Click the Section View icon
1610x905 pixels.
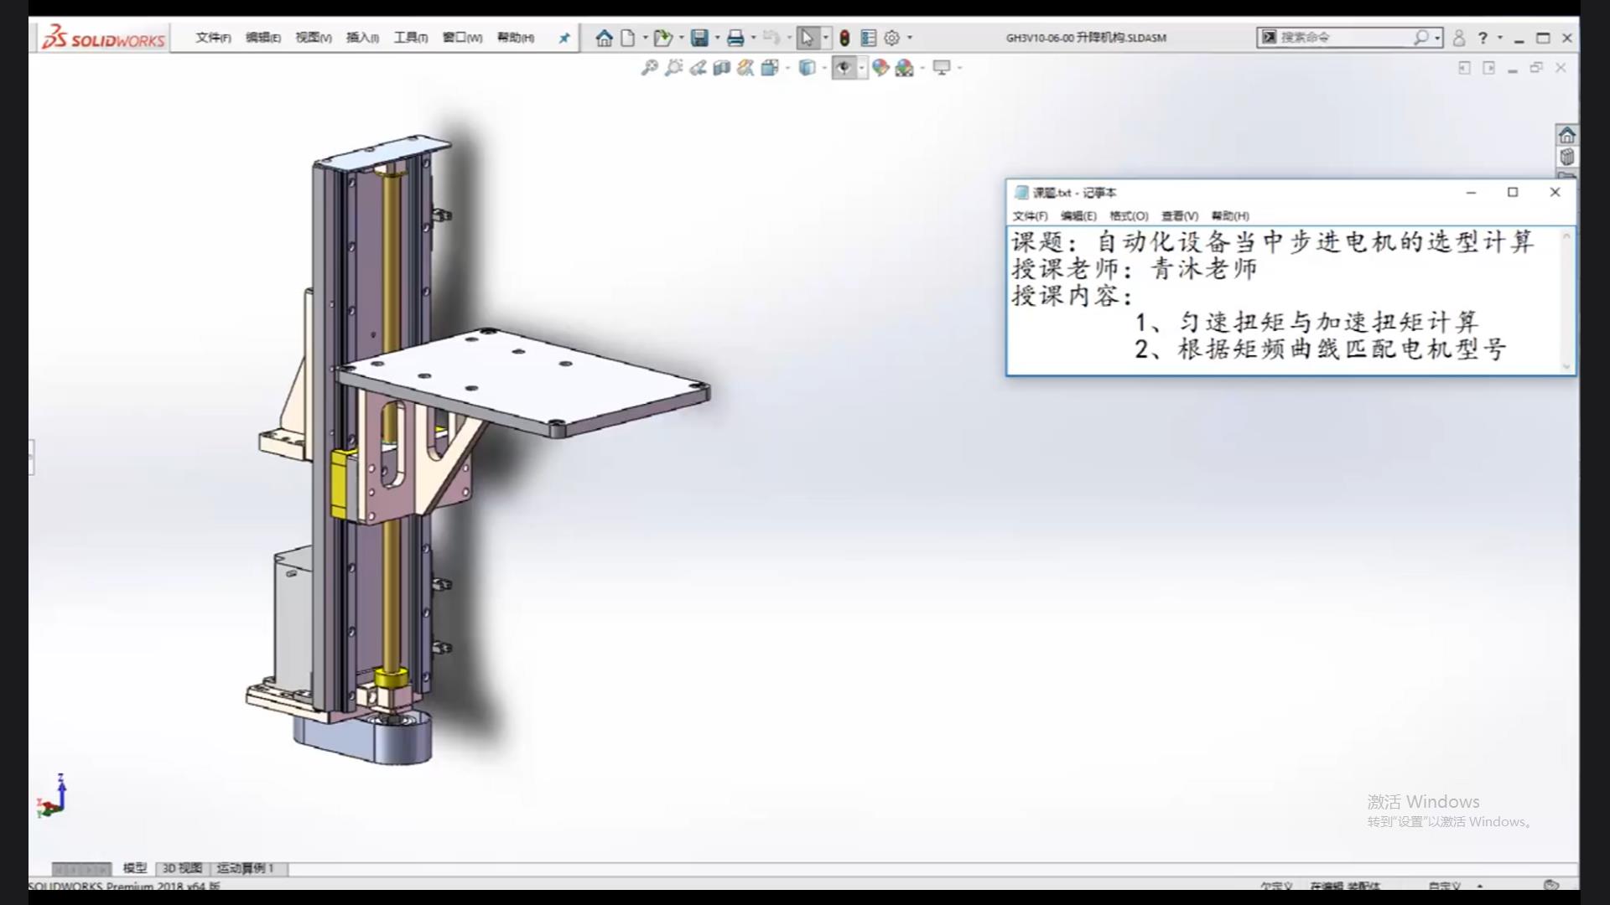(721, 68)
